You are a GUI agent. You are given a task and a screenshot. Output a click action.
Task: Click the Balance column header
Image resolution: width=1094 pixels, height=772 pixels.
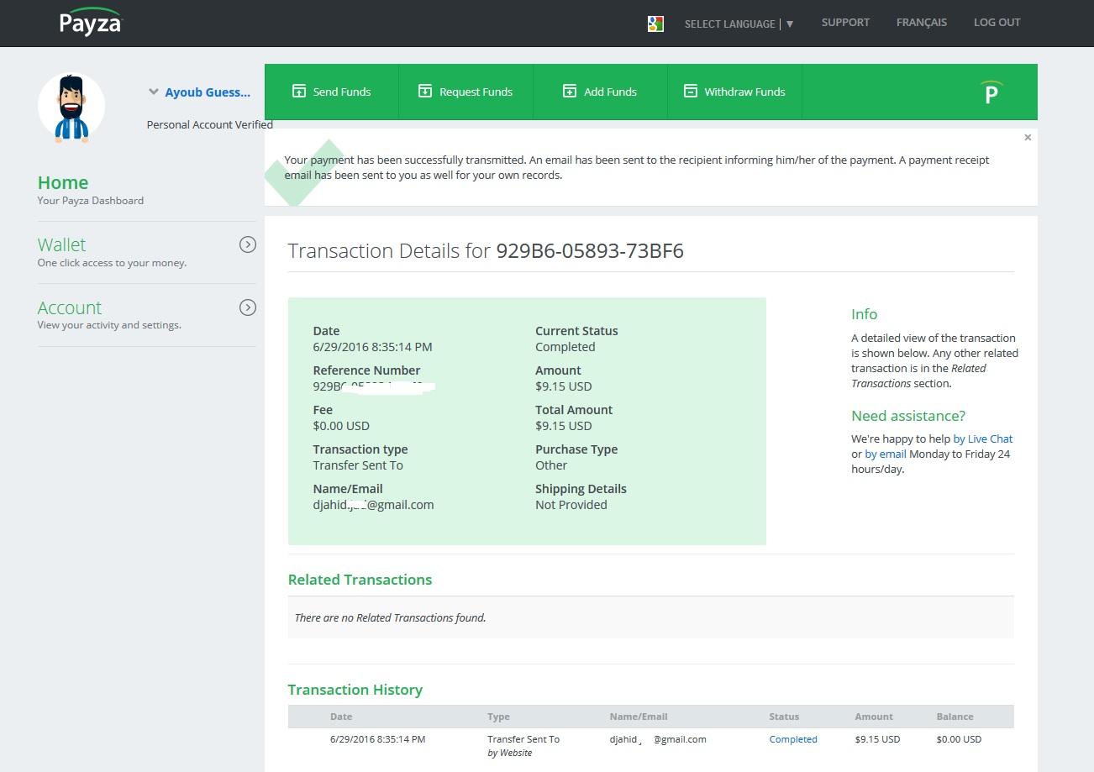click(955, 717)
